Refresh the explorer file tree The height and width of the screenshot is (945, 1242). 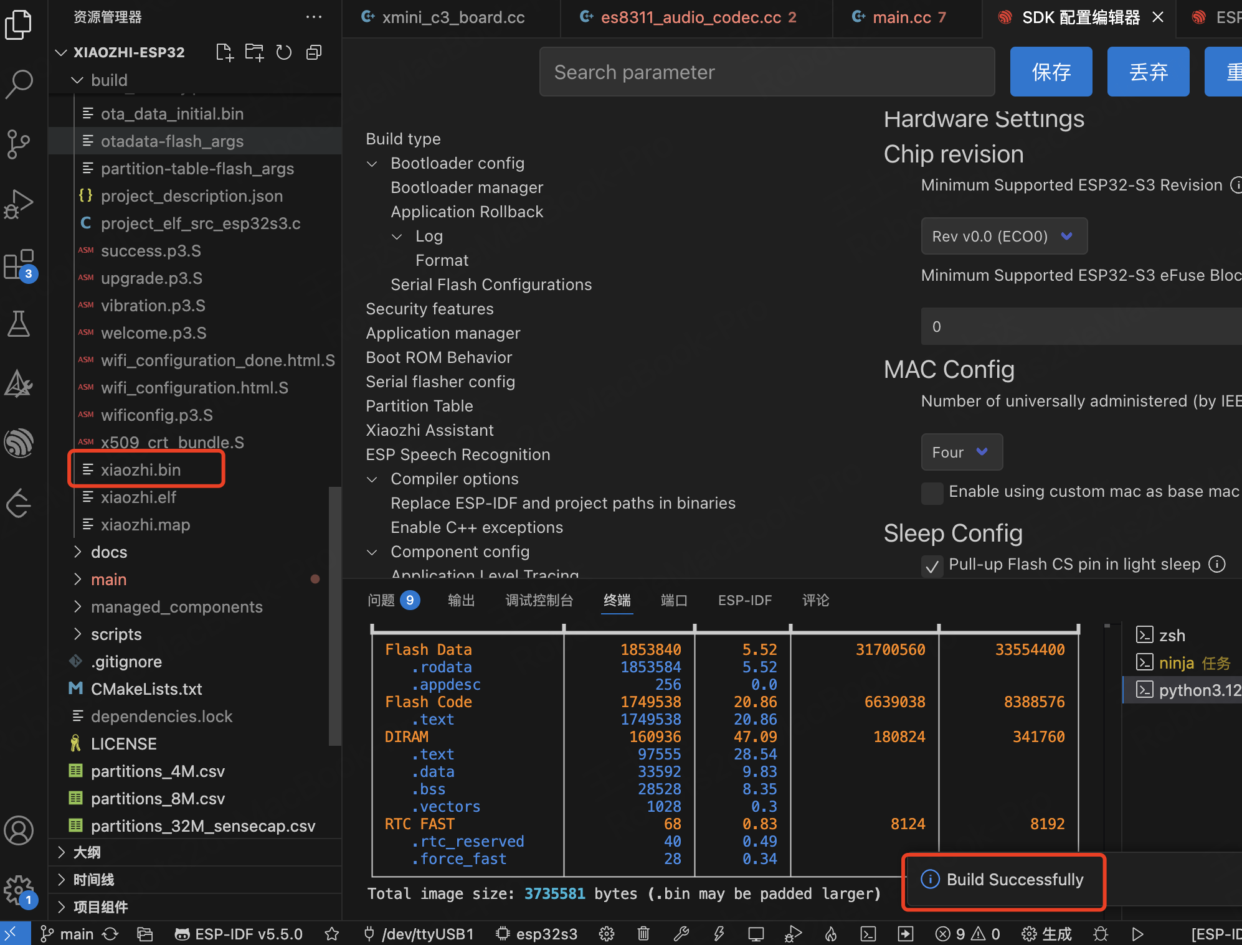(x=284, y=52)
